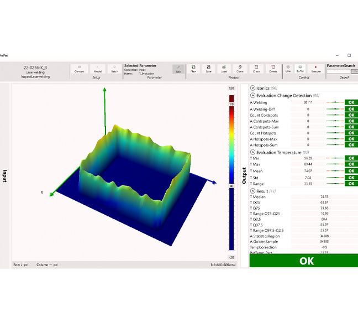Image resolution: width=358 pixels, height=332 pixels.
Task: Toggle parameter Edit mode
Action: pyautogui.click(x=178, y=69)
